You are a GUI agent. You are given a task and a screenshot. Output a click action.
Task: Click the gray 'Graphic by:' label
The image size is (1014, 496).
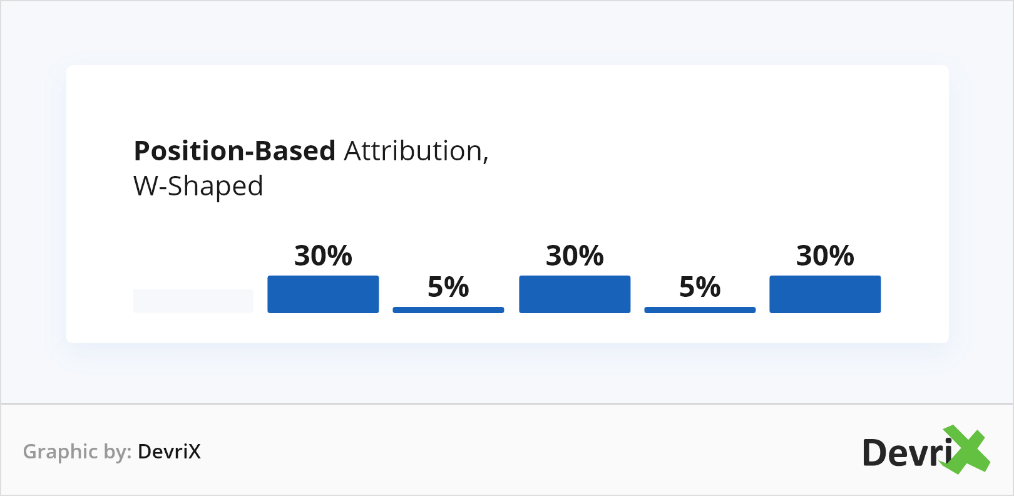point(77,452)
